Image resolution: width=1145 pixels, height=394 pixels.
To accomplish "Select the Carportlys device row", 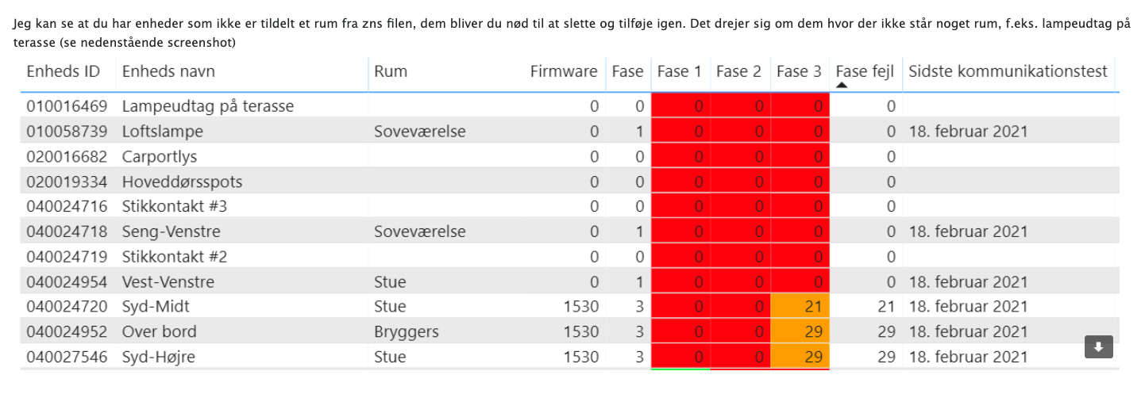I will click(x=160, y=156).
